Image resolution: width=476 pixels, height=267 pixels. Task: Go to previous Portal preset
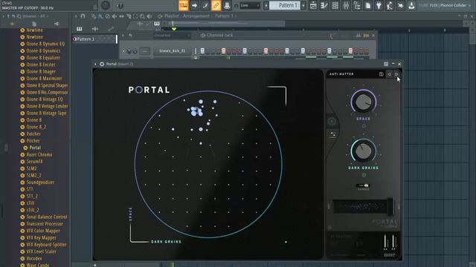click(390, 74)
